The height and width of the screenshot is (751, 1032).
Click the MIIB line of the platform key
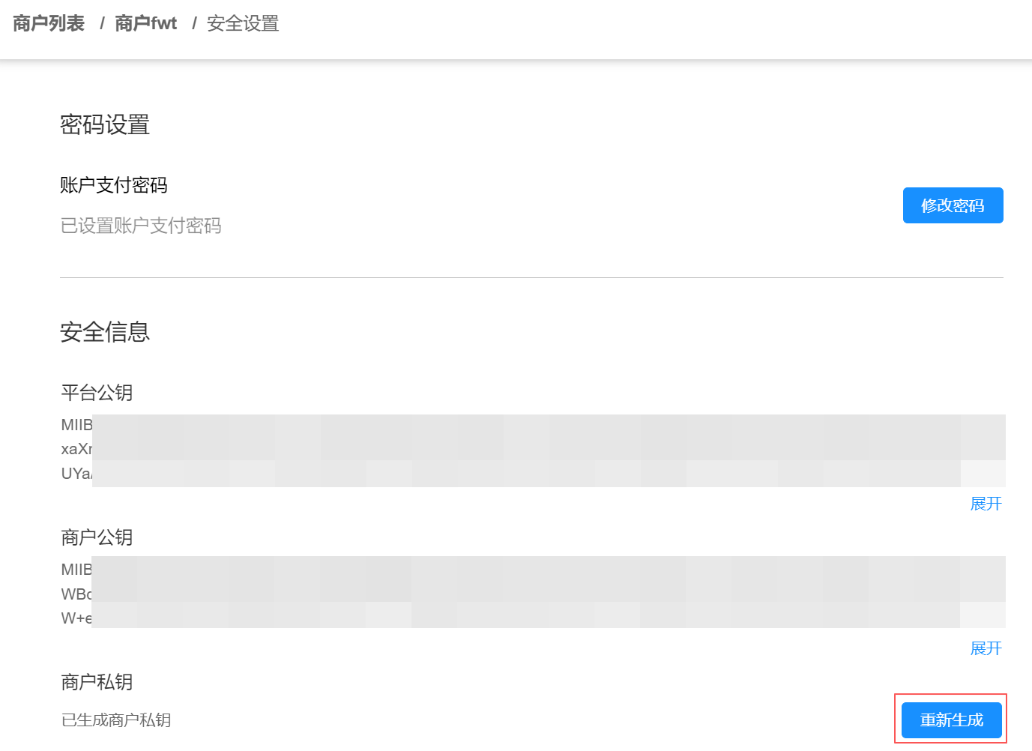(x=76, y=424)
